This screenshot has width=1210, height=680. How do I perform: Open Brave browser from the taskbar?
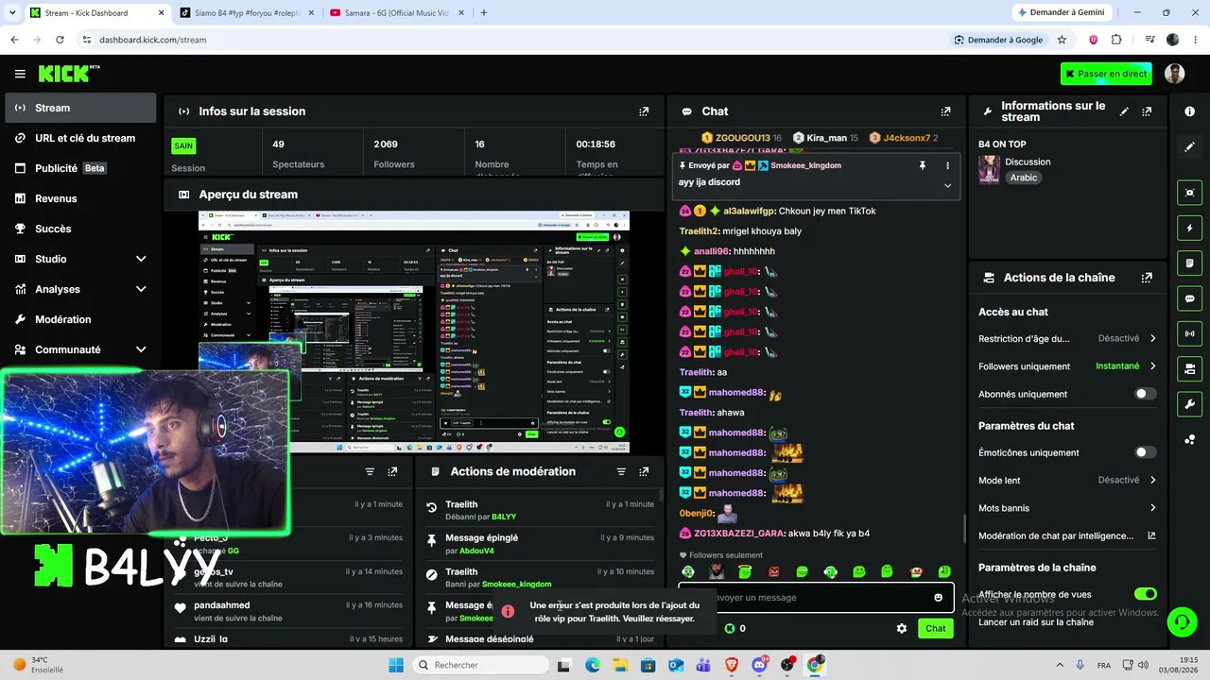click(x=732, y=665)
